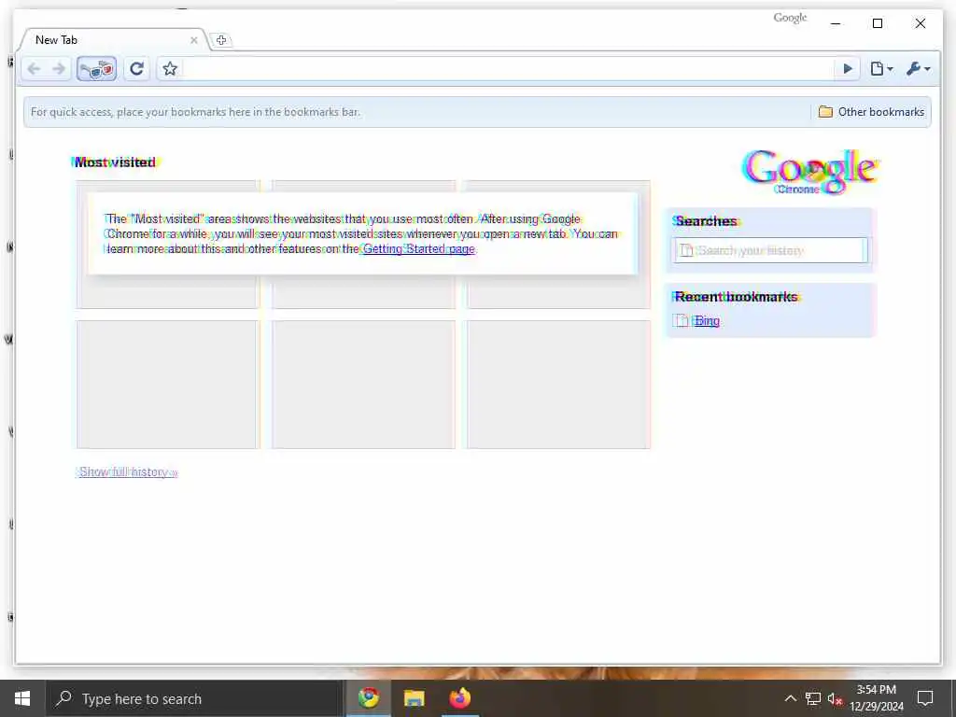Click the Show full history link
Viewport: 956px width, 717px height.
[x=128, y=471]
